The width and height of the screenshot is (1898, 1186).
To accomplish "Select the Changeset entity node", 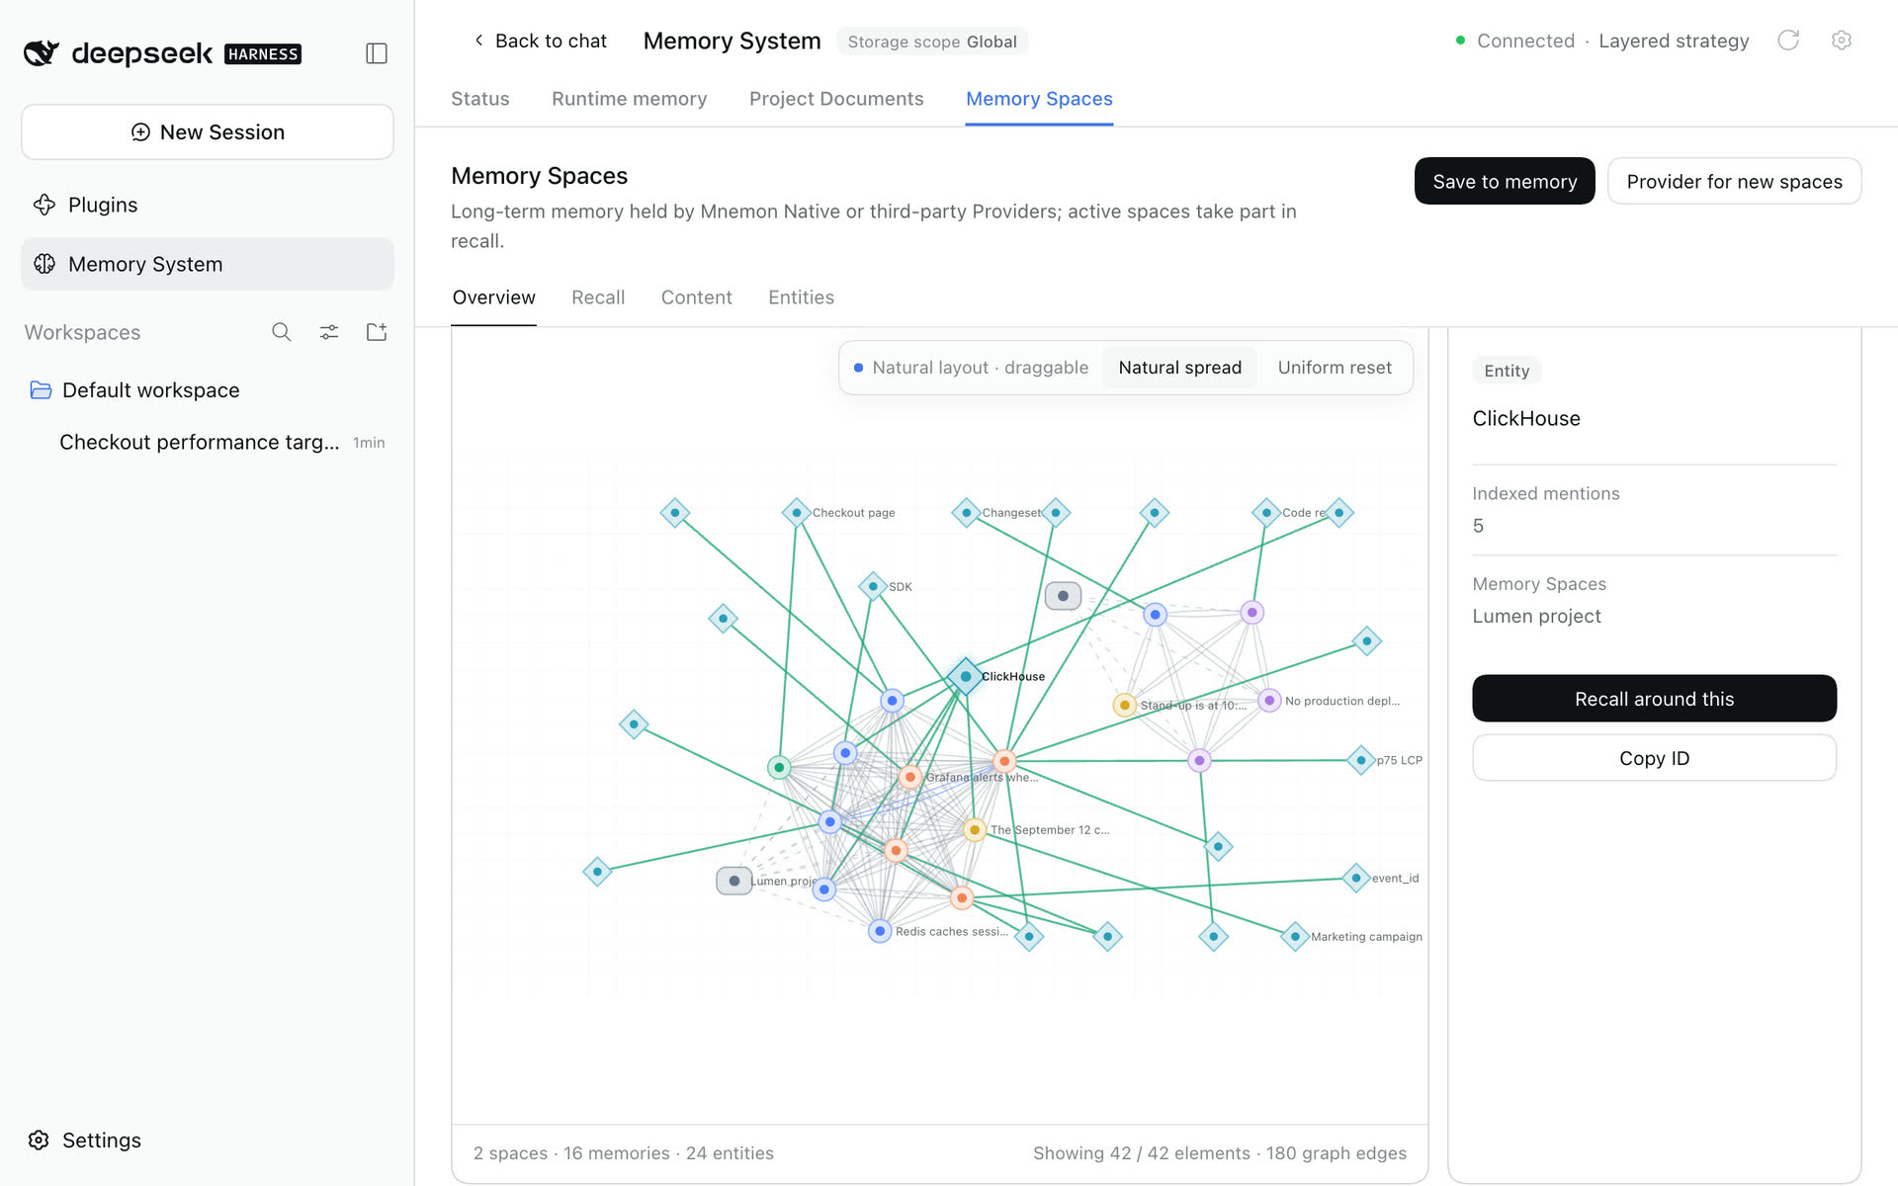I will click(966, 513).
